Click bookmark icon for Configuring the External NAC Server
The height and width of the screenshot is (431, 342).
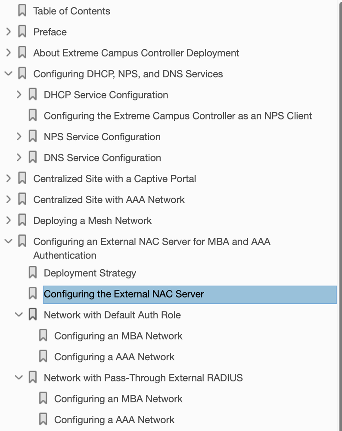tap(32, 294)
